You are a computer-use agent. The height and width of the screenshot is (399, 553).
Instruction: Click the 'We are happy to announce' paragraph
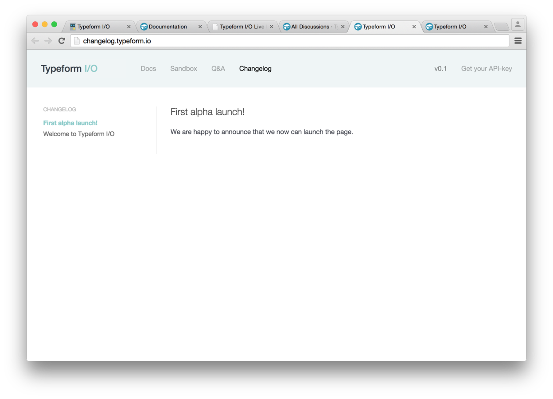pyautogui.click(x=262, y=132)
